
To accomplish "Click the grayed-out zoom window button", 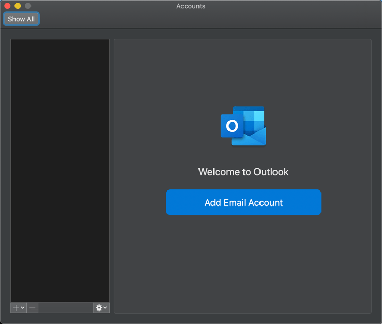I will pos(28,6).
